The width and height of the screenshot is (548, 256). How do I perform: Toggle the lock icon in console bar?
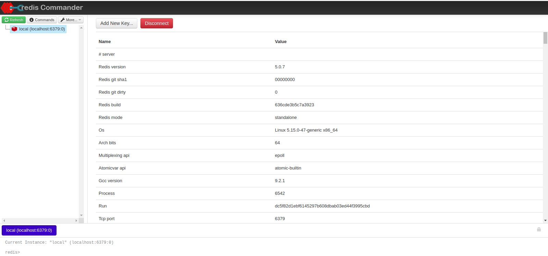coord(539,229)
